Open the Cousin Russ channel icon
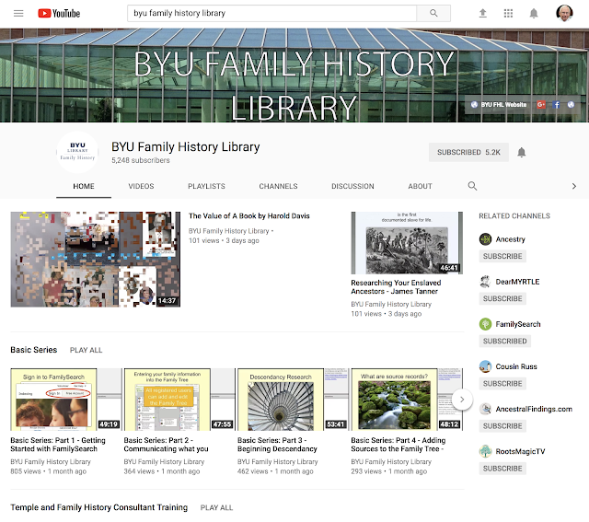589x522 pixels. click(x=485, y=366)
